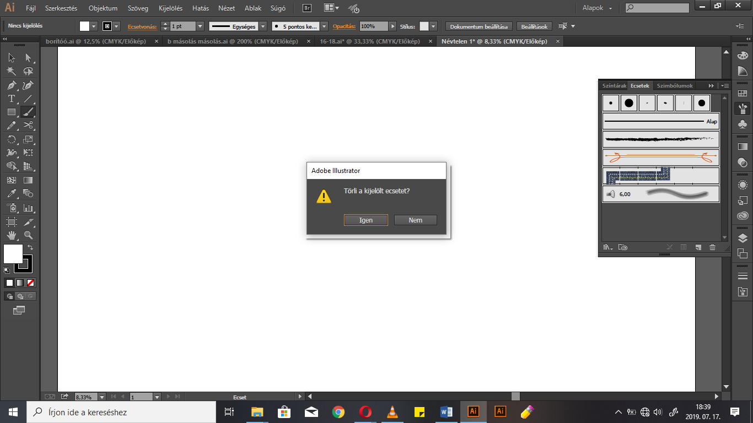This screenshot has height=423, width=753.
Task: Select the Scale tool
Action: 28,139
